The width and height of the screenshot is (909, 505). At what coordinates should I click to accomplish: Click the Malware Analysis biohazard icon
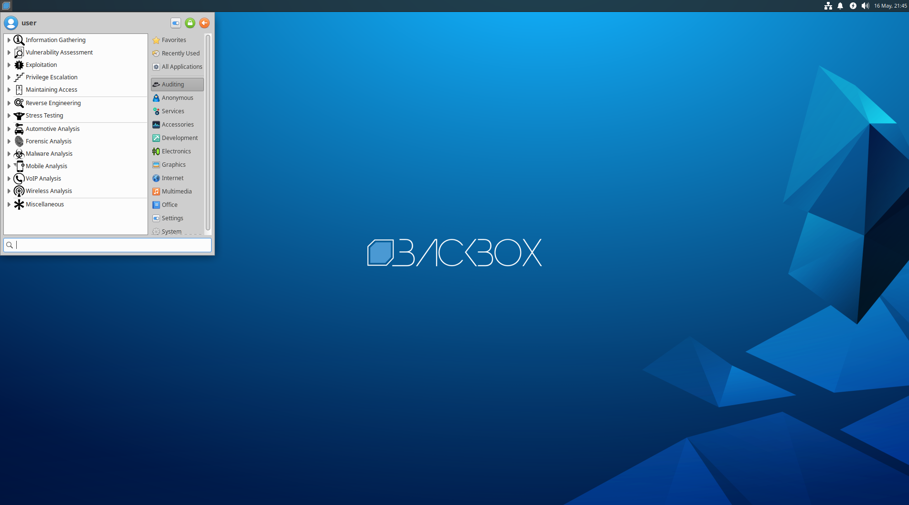point(19,154)
